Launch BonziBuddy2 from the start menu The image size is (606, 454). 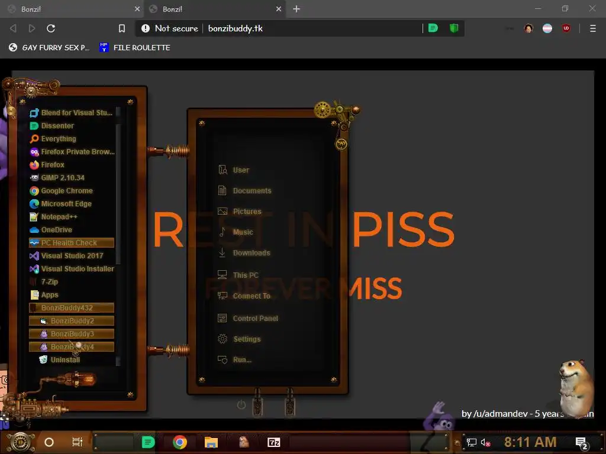click(x=71, y=321)
